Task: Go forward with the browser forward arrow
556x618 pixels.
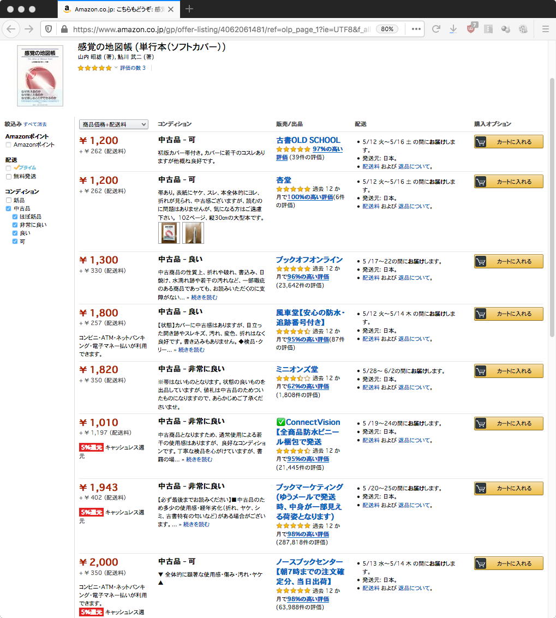Action: [x=29, y=29]
